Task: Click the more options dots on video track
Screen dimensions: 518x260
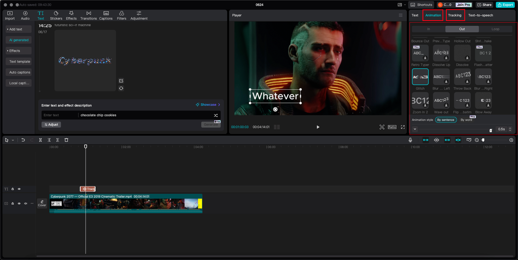Action: tap(32, 203)
